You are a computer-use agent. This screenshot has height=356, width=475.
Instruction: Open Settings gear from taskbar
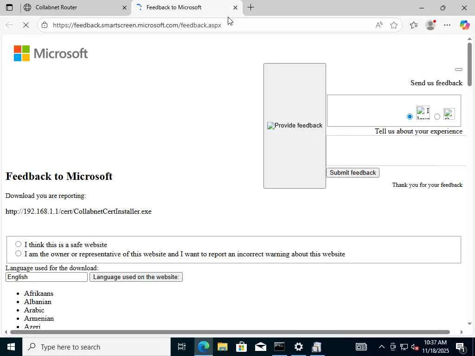click(298, 347)
